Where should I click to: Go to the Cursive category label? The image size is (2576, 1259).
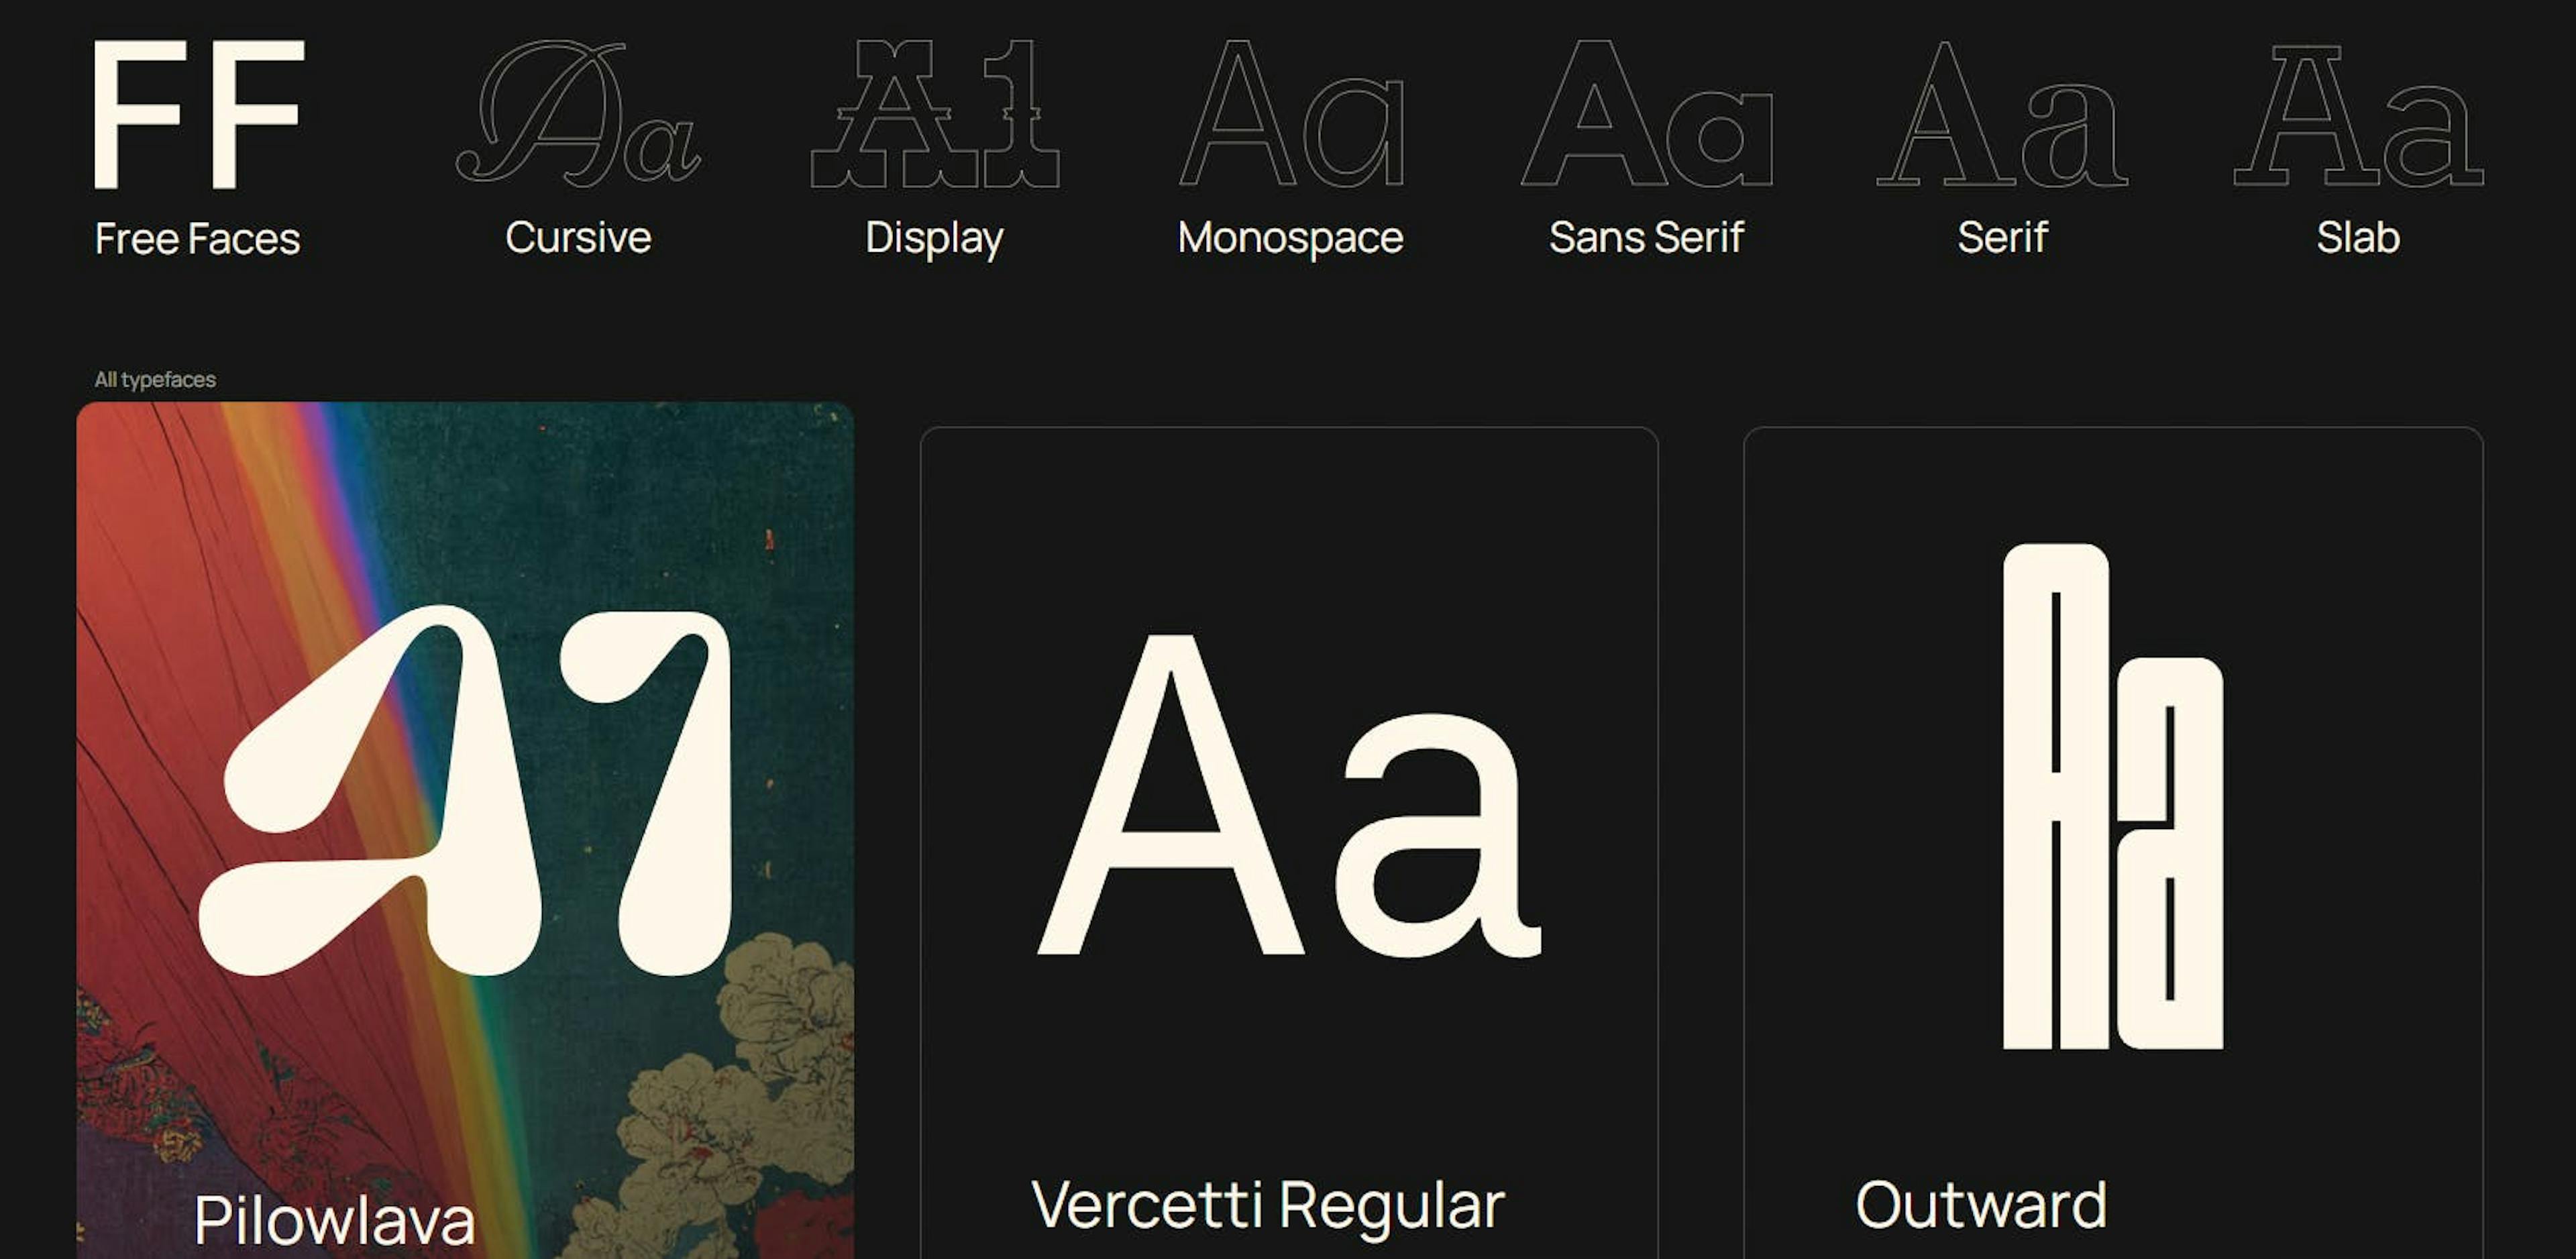point(578,238)
